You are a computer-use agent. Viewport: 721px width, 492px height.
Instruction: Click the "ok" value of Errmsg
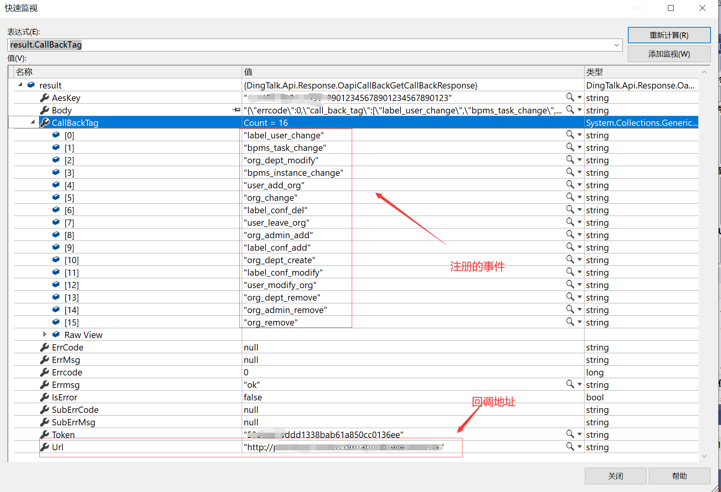pos(252,385)
